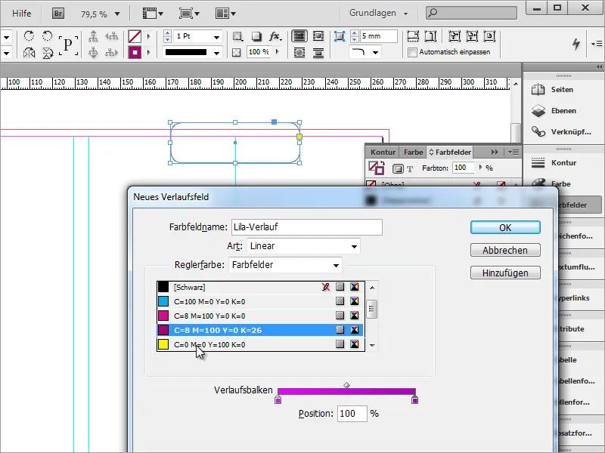Expand the Farbton slider arrow
This screenshot has width=605, height=453.
[480, 167]
